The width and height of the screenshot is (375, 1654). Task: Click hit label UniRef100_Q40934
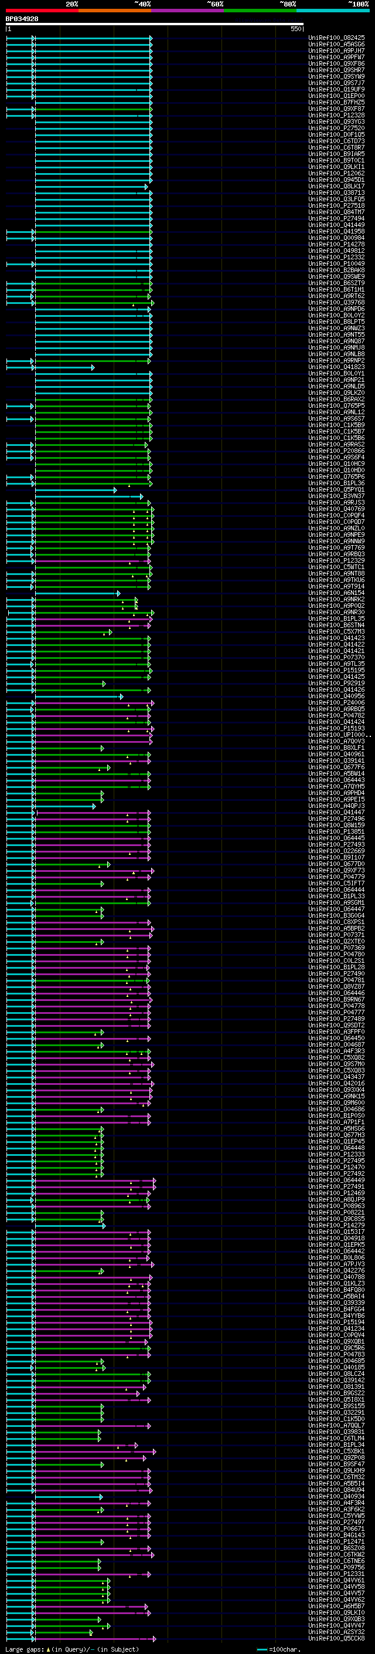point(336,1496)
